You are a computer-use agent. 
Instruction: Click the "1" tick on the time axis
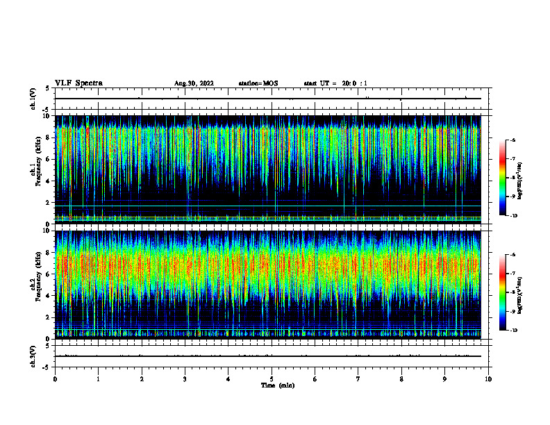tap(98, 379)
